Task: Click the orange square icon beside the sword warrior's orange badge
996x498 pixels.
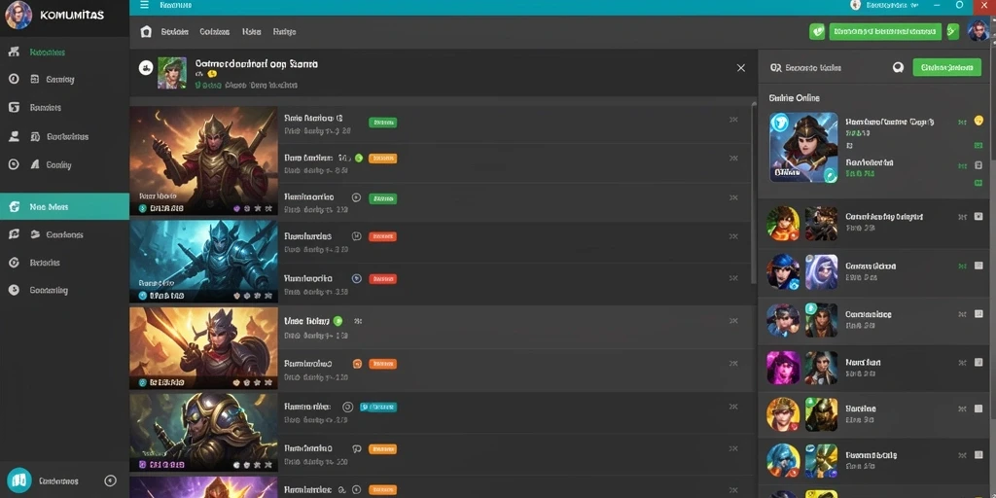Action: (x=357, y=364)
